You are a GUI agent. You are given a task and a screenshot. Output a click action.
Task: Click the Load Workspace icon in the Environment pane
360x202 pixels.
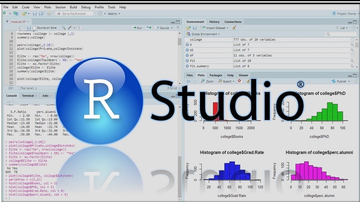click(x=188, y=28)
